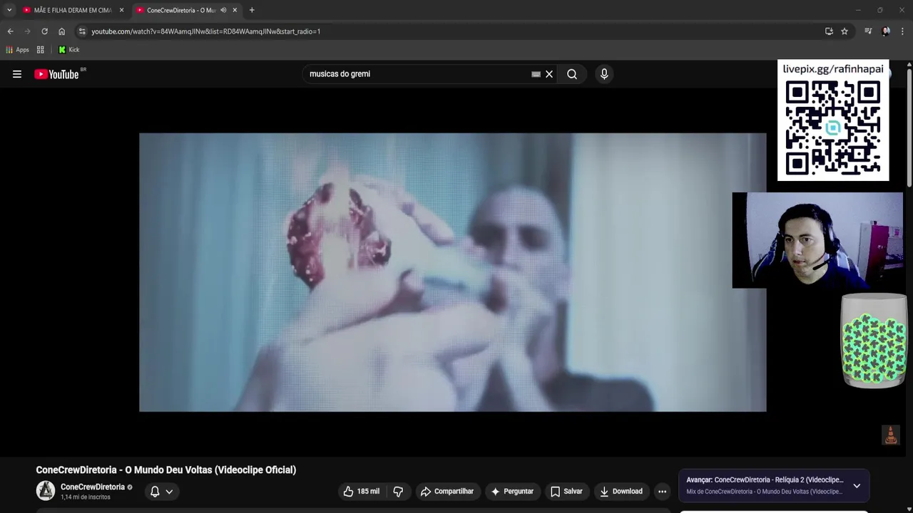Click the livepix QR code overlay
913x513 pixels.
(833, 128)
